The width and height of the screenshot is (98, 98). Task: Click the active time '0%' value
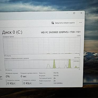pos(8,76)
